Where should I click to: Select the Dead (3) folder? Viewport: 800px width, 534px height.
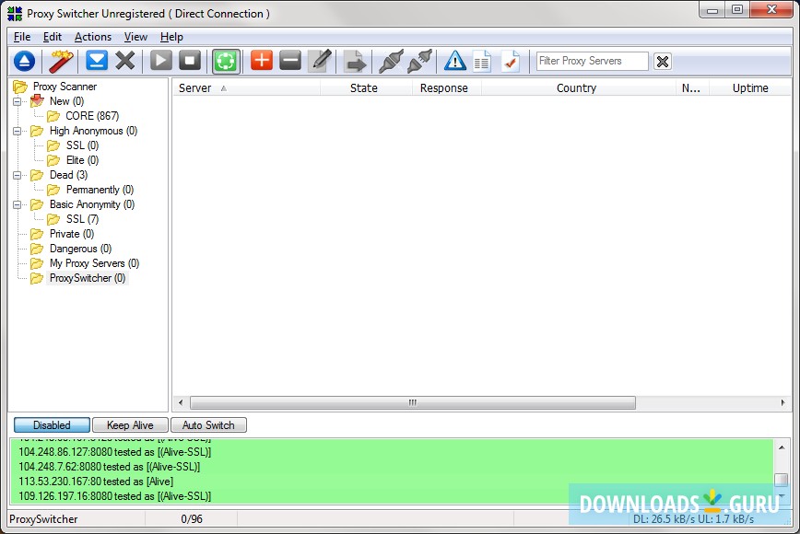click(68, 175)
